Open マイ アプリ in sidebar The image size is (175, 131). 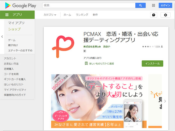[x=16, y=23]
